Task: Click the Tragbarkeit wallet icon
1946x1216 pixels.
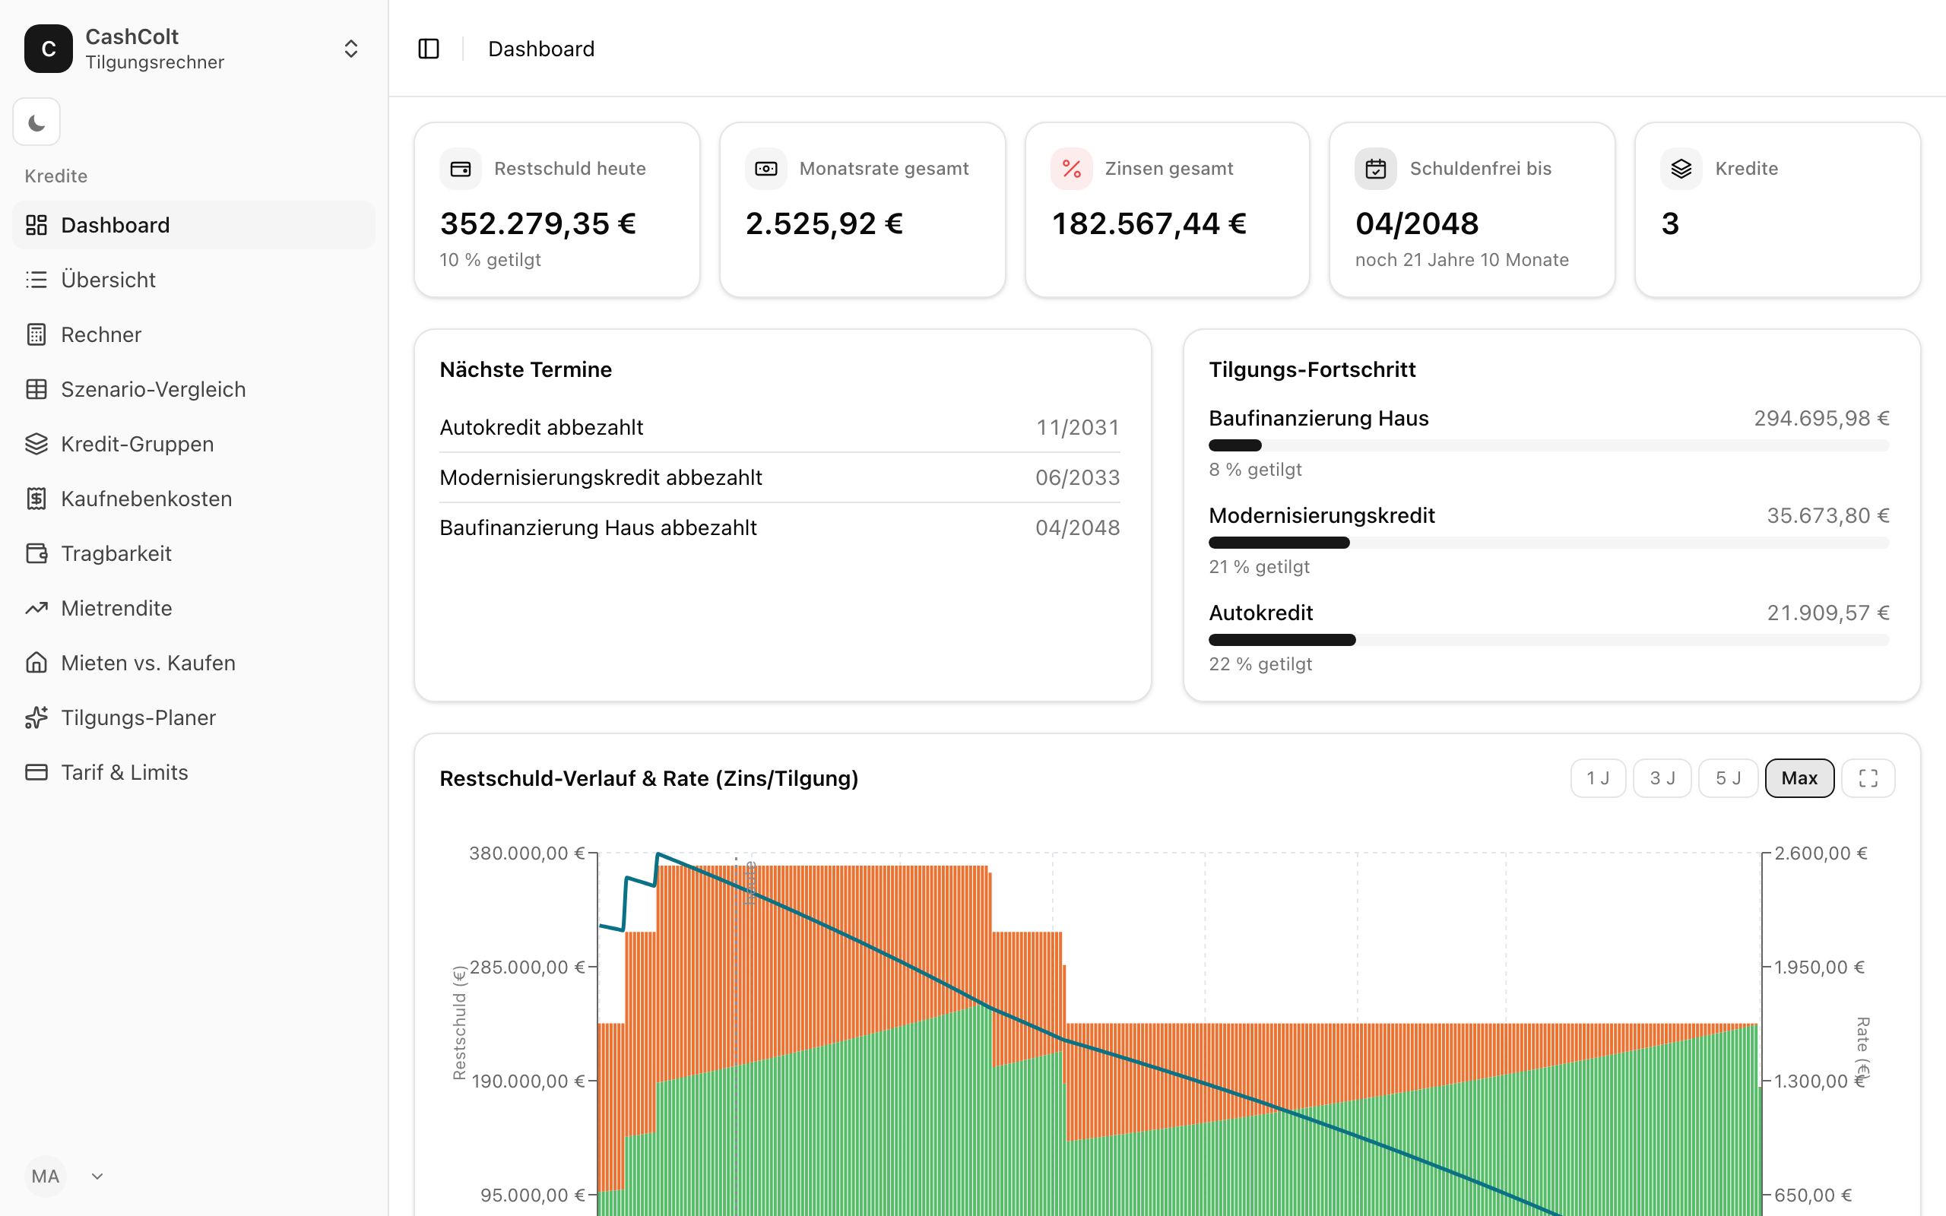Action: [36, 553]
